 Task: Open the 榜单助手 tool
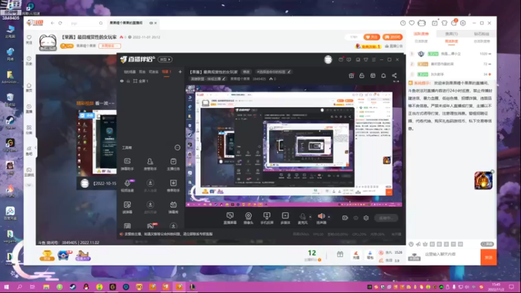(173, 186)
